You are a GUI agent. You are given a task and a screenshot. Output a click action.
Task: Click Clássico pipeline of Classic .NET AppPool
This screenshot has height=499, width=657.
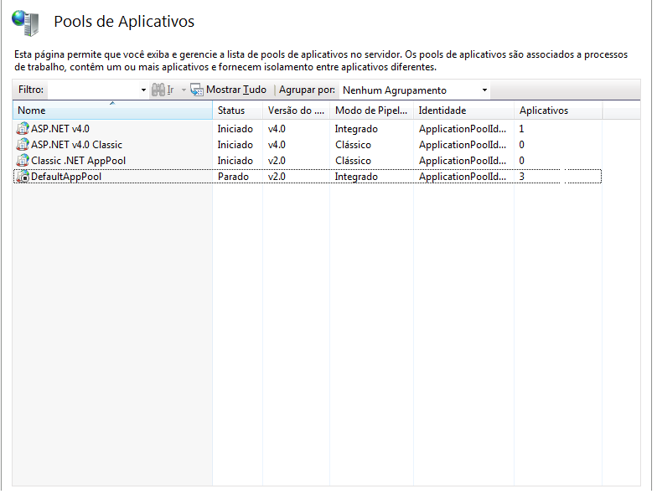353,161
